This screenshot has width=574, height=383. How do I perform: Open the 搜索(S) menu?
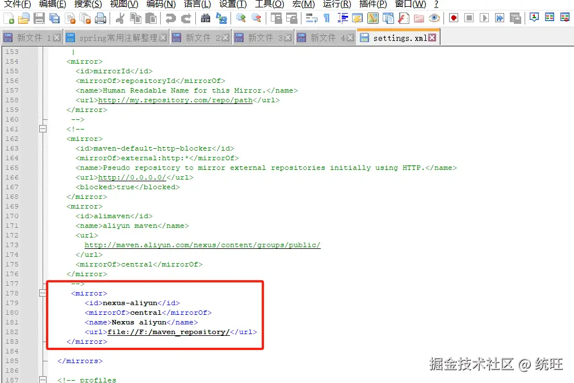[x=88, y=4]
